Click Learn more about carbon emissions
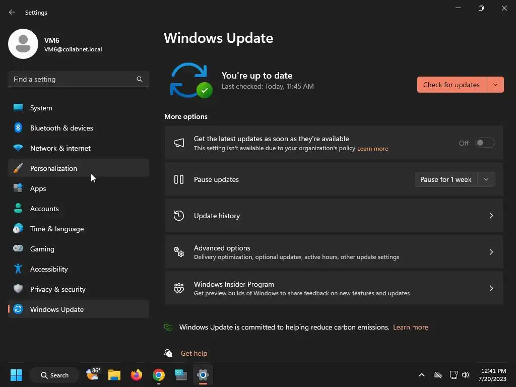516x387 pixels. tap(410, 327)
